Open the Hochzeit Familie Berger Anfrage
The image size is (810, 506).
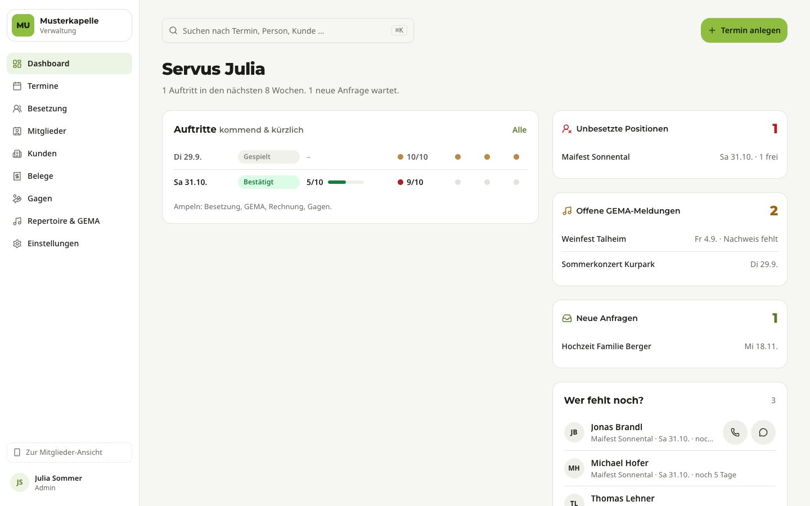[x=669, y=346]
